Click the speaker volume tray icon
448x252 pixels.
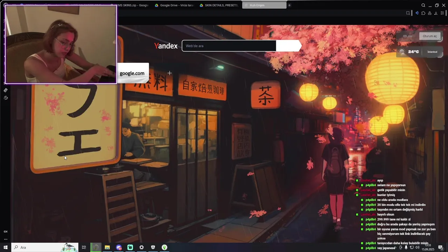tap(417, 247)
